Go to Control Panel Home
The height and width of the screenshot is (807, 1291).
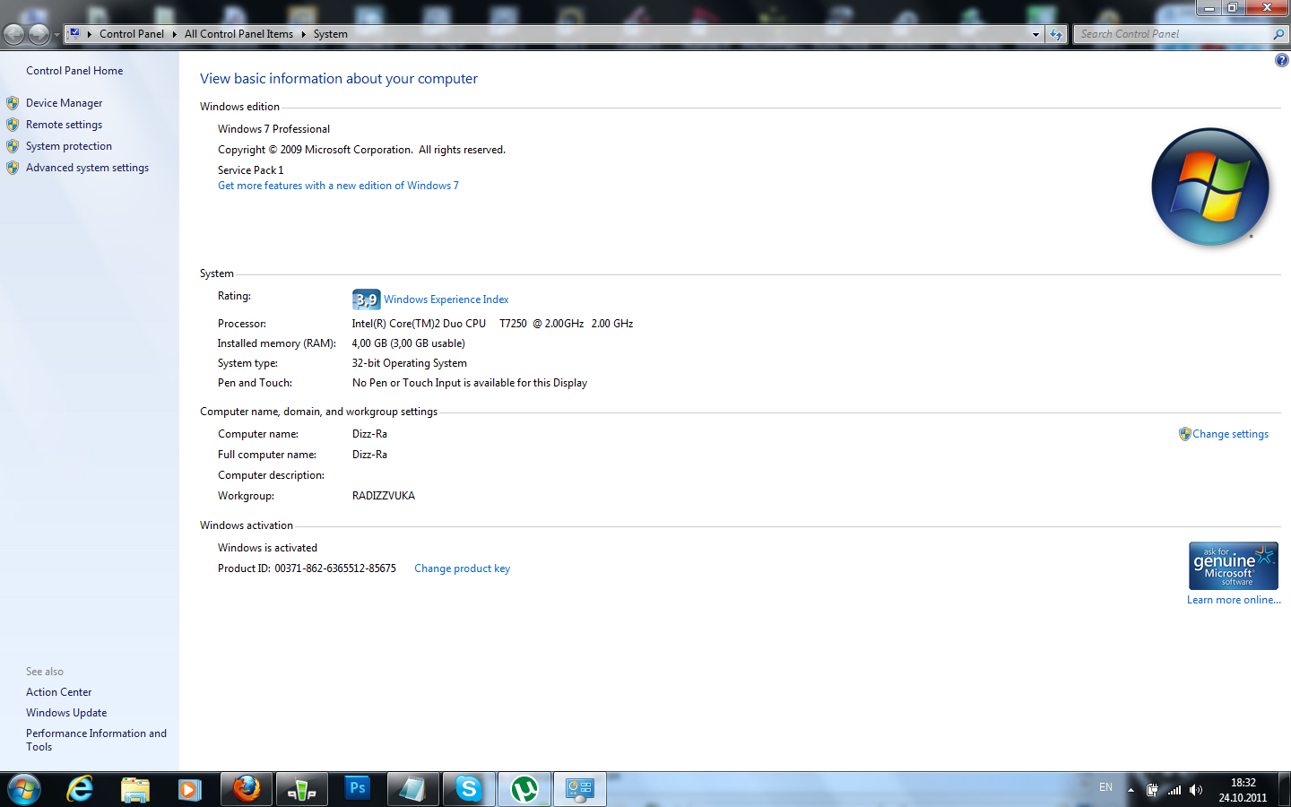(74, 71)
